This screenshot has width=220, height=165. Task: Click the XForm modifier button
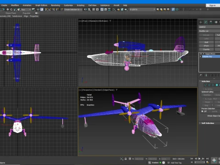pyautogui.click(x=206, y=46)
